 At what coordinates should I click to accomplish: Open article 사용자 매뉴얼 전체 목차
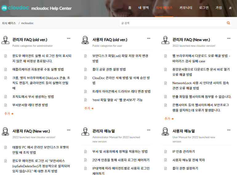click(188, 160)
